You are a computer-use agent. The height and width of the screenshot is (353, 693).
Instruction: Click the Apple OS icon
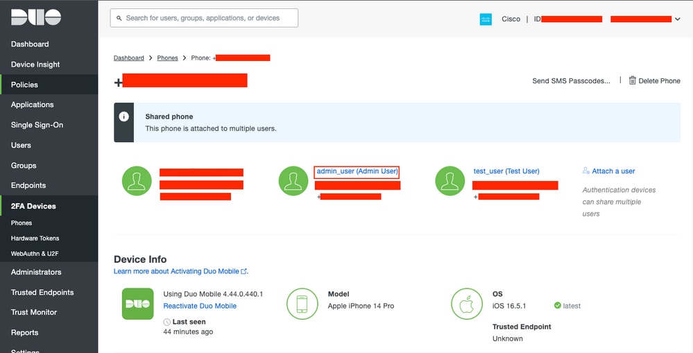[467, 304]
